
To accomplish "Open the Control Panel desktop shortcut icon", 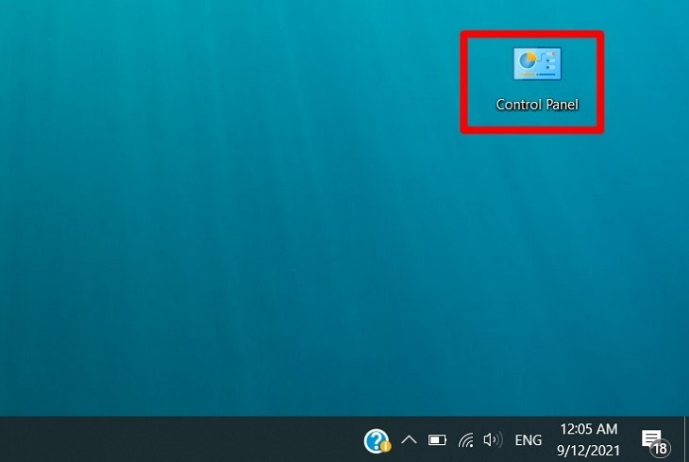I will [x=537, y=64].
